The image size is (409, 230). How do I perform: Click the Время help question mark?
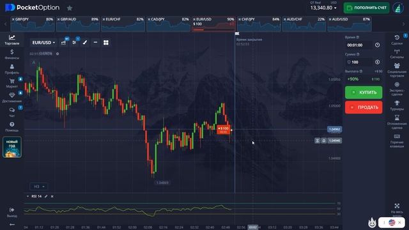358,37
